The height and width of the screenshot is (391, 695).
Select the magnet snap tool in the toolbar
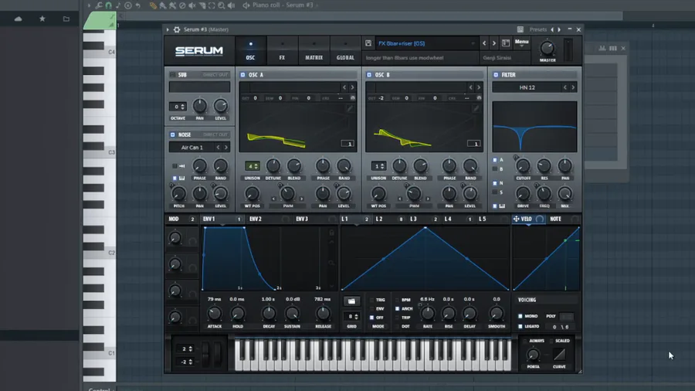coord(109,5)
